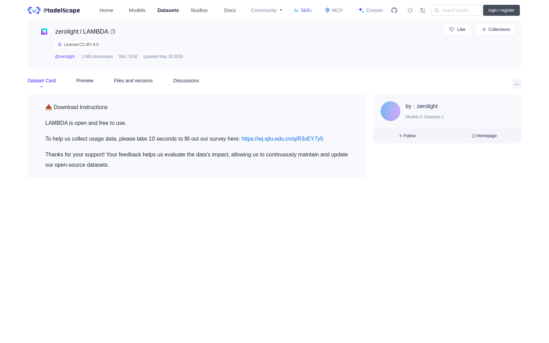Focus the Search anything input field
This screenshot has height=343, width=549.
456,10
